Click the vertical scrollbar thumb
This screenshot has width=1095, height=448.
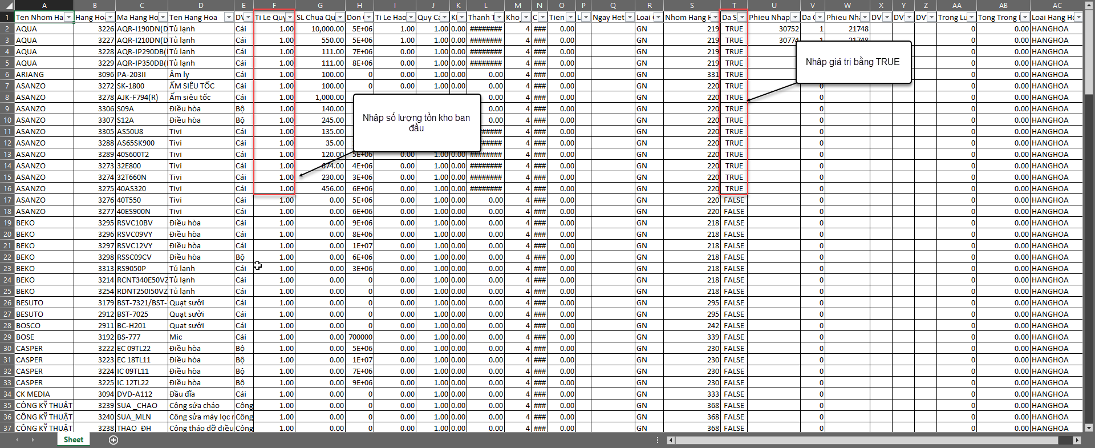1089,51
